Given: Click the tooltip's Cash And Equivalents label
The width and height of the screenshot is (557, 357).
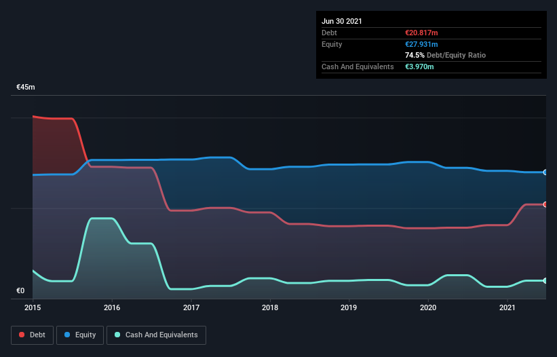Looking at the screenshot, I should (358, 67).
